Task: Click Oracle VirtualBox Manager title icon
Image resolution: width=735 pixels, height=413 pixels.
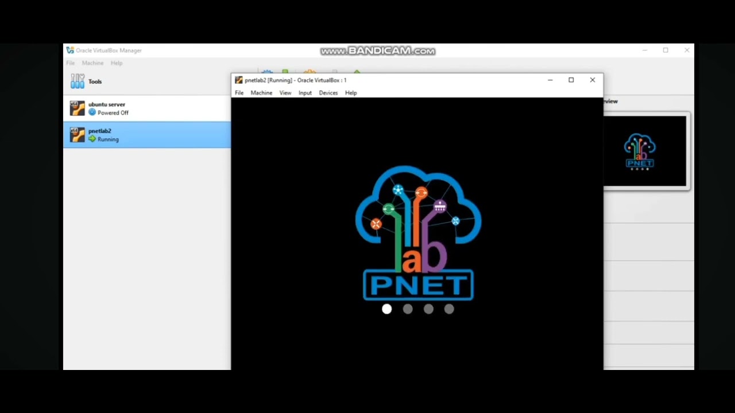Action: pos(70,50)
